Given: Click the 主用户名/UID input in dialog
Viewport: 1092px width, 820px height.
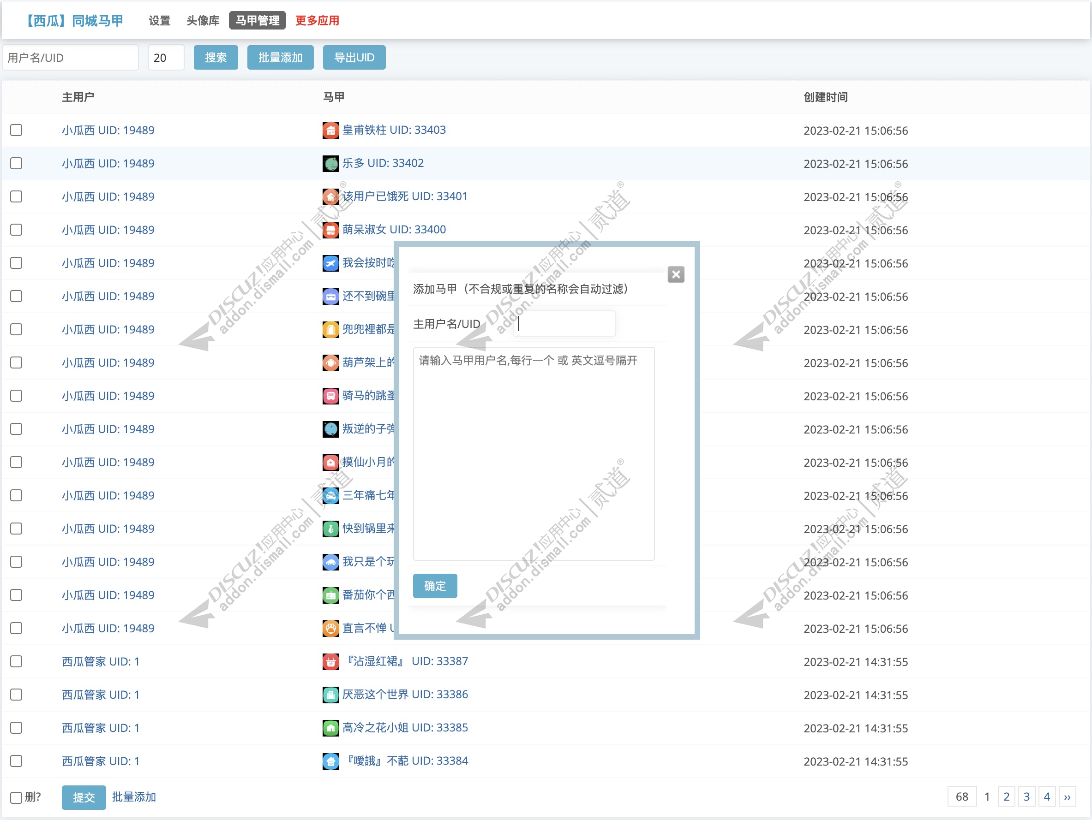Looking at the screenshot, I should (564, 324).
